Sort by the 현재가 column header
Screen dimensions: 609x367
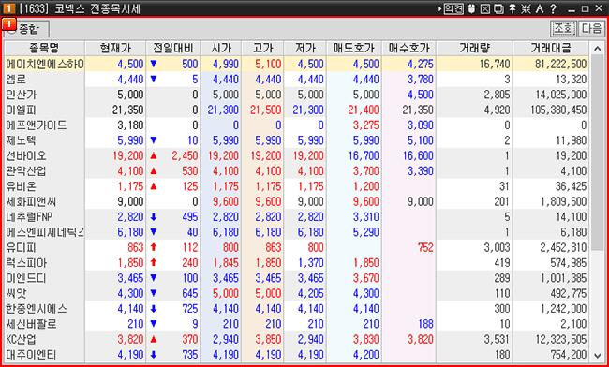tap(115, 49)
